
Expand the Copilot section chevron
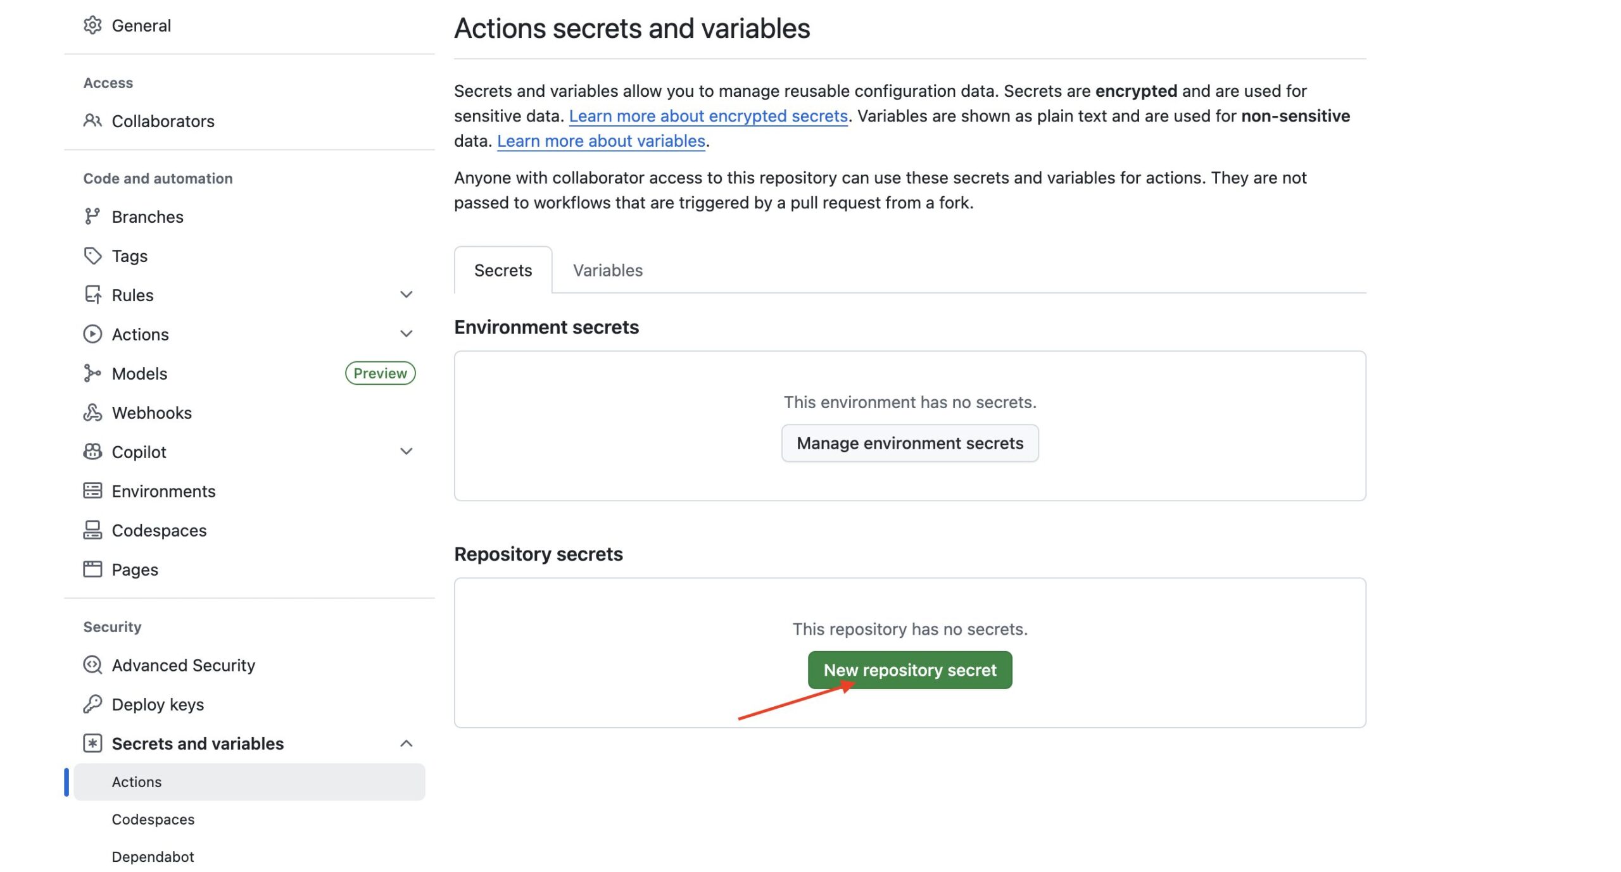(x=407, y=452)
